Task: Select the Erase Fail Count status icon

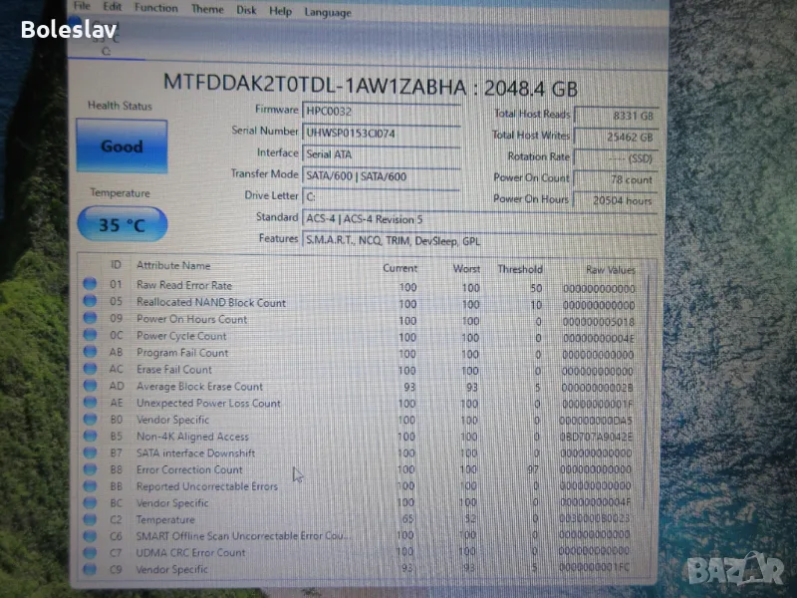Action: point(91,370)
